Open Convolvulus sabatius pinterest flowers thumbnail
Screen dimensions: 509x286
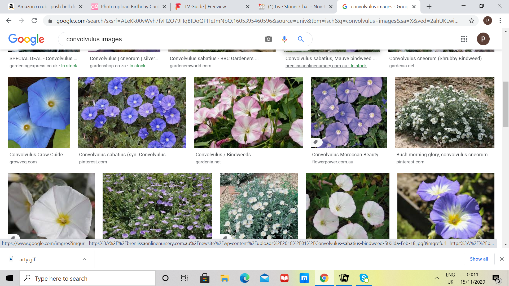point(132,113)
